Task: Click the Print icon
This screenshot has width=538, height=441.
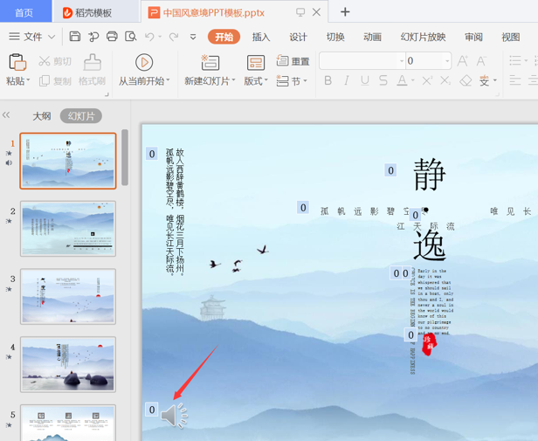Action: pyautogui.click(x=112, y=37)
